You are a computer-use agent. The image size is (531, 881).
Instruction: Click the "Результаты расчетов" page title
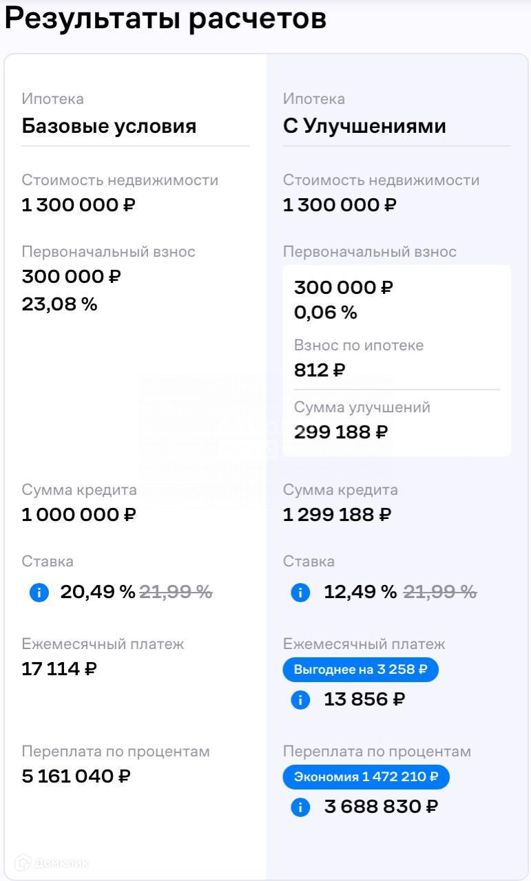point(165,19)
